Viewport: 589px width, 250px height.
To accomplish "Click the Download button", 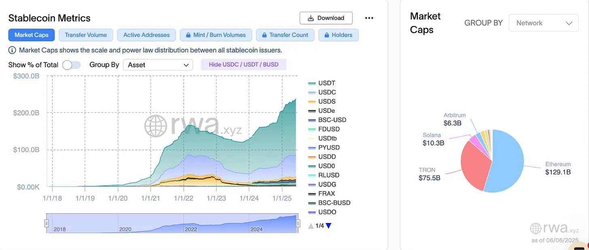I will point(326,18).
